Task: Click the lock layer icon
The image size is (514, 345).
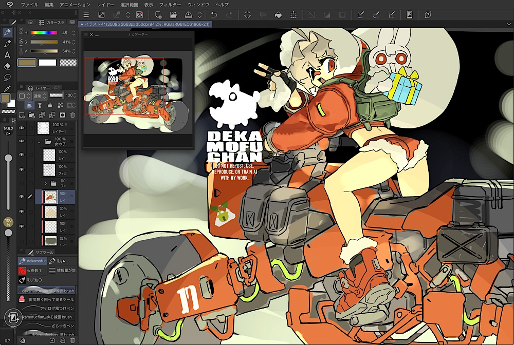Action: (49, 105)
